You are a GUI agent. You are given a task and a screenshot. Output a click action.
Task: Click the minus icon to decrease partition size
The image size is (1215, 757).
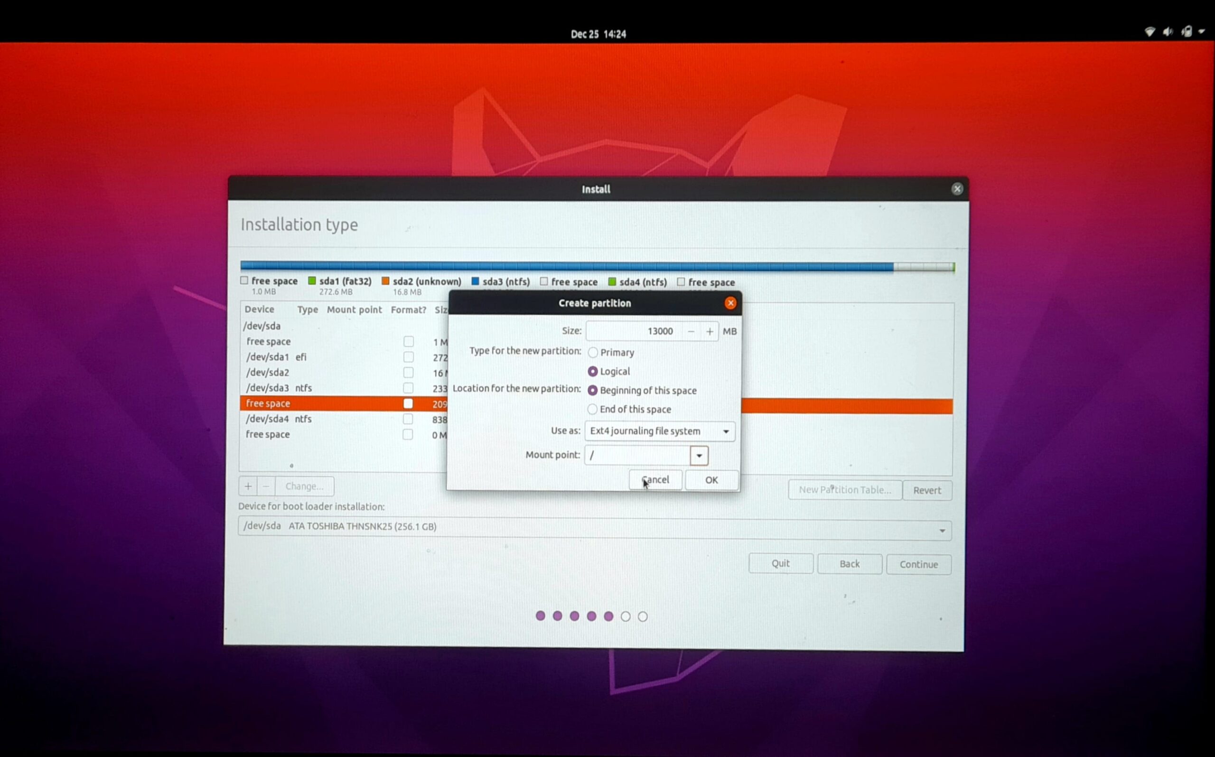691,331
